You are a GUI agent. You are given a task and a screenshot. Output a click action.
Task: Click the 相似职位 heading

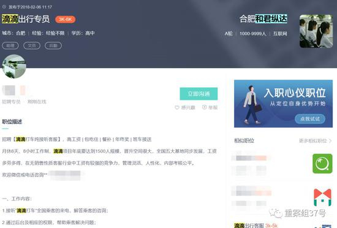(244, 141)
